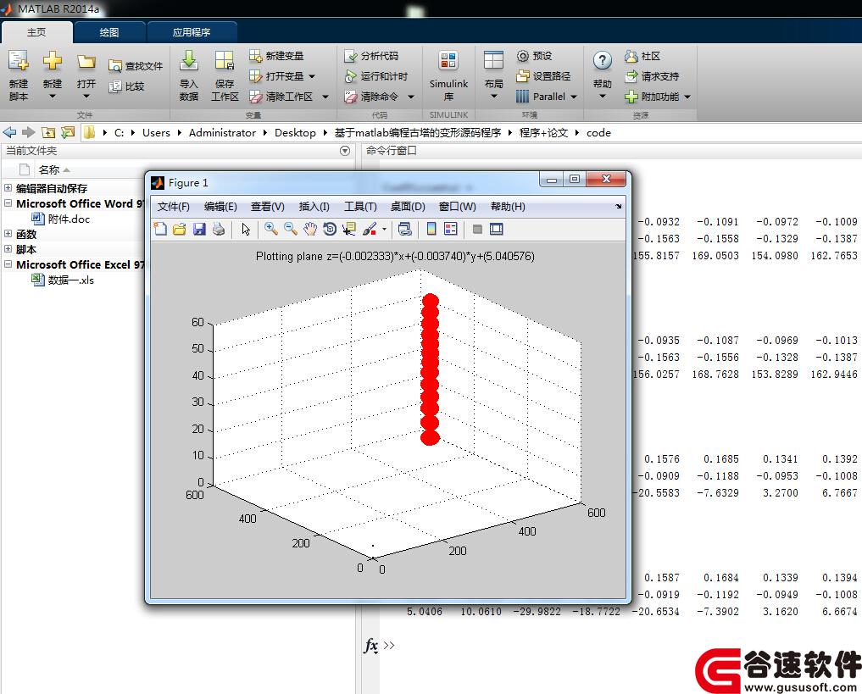Create a new variable with 新建变量
This screenshot has height=694, width=862.
tap(276, 55)
